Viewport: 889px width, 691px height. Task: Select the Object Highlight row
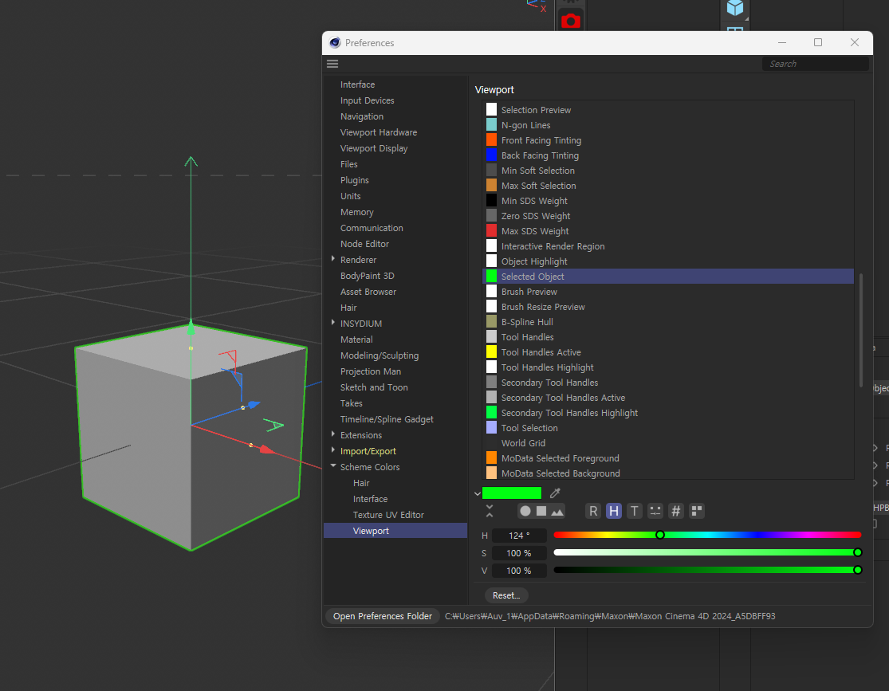point(668,261)
